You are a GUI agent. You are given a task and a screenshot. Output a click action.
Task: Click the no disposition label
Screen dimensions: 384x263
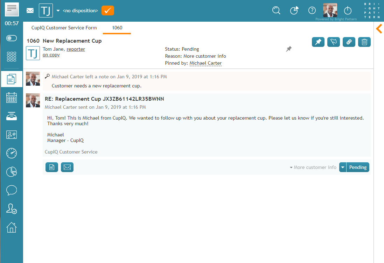tap(80, 10)
